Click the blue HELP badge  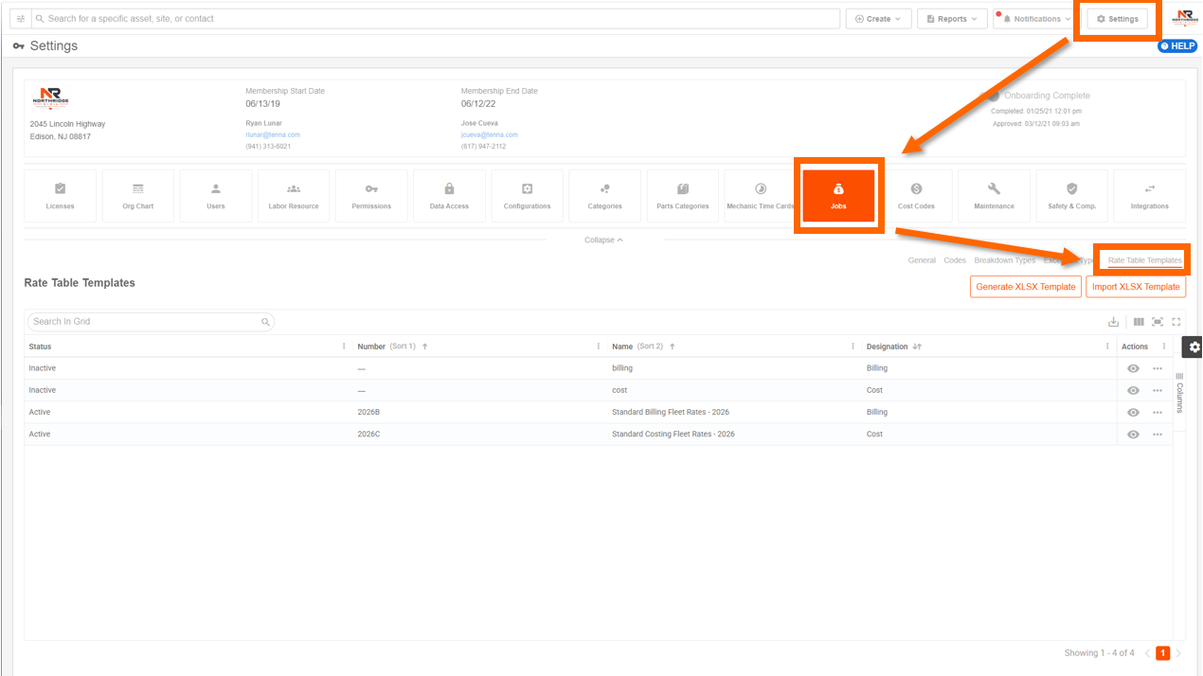pos(1177,46)
